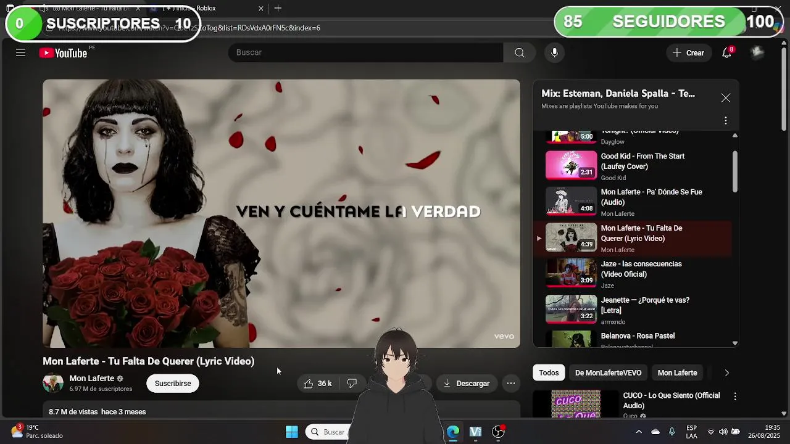This screenshot has height=444, width=790.
Task: Open new browser tab
Action: pyautogui.click(x=278, y=8)
